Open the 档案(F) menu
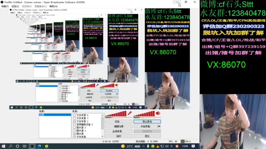266x149 pixels. (5, 6)
